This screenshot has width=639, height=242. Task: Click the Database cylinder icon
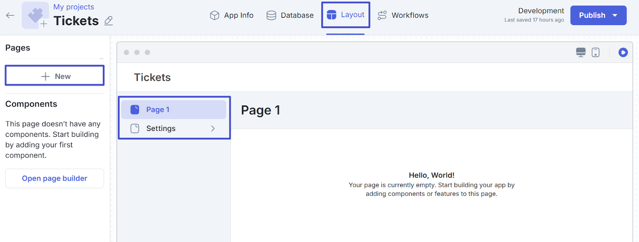[x=271, y=16]
